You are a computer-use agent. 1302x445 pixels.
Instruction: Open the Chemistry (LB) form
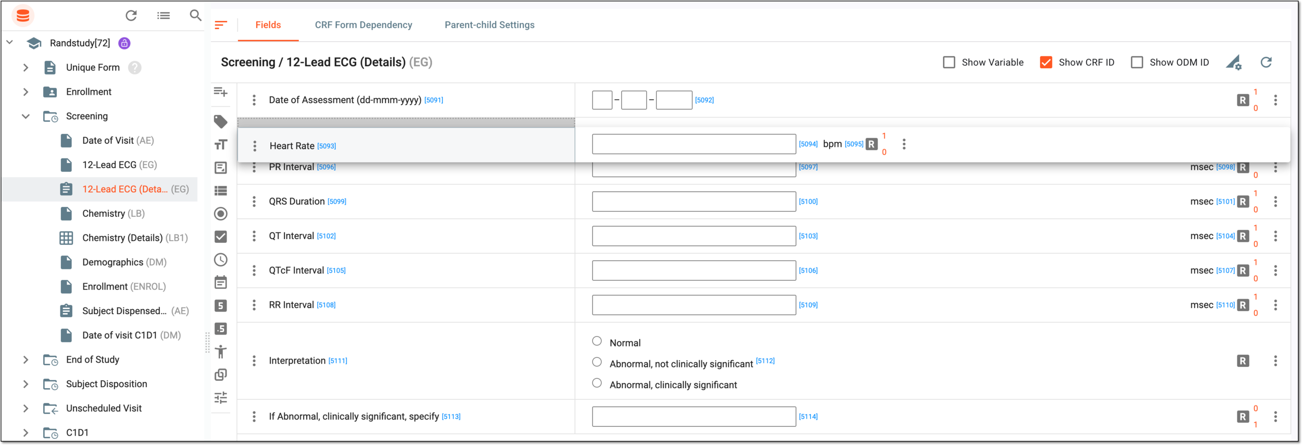(x=114, y=214)
